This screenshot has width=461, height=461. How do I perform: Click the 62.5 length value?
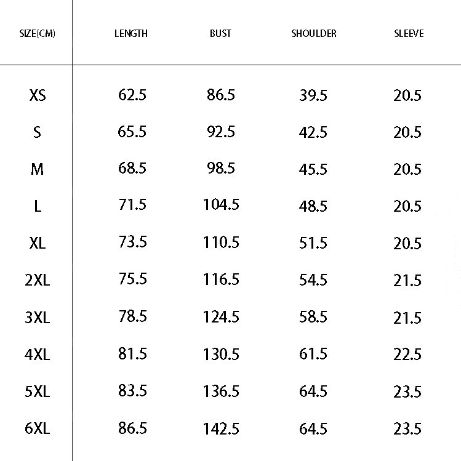[132, 95]
